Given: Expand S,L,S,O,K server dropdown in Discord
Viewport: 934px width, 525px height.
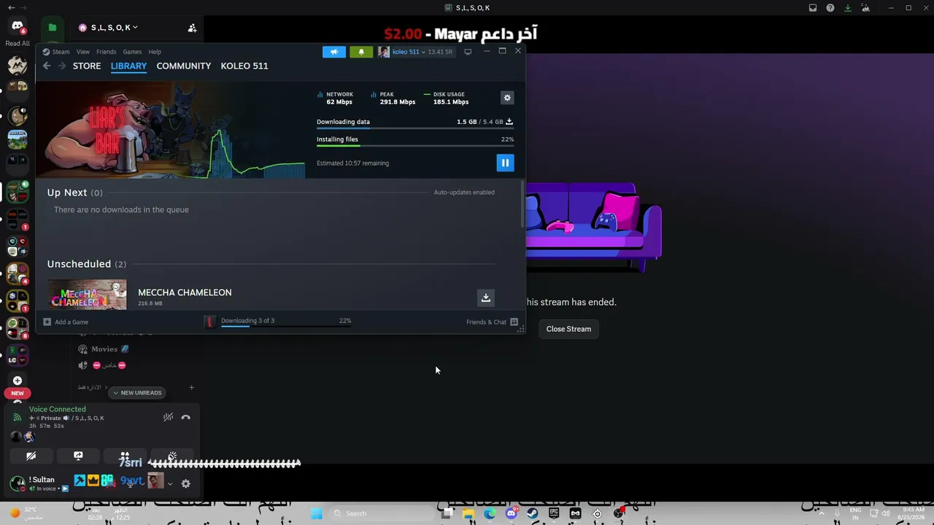Looking at the screenshot, I should (x=109, y=28).
